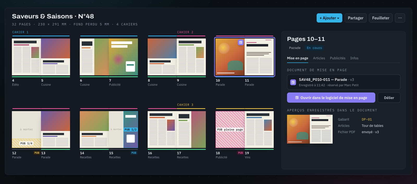Click the 'Parade' tag under Pages 10–11
This screenshot has height=184, width=417.
point(295,48)
